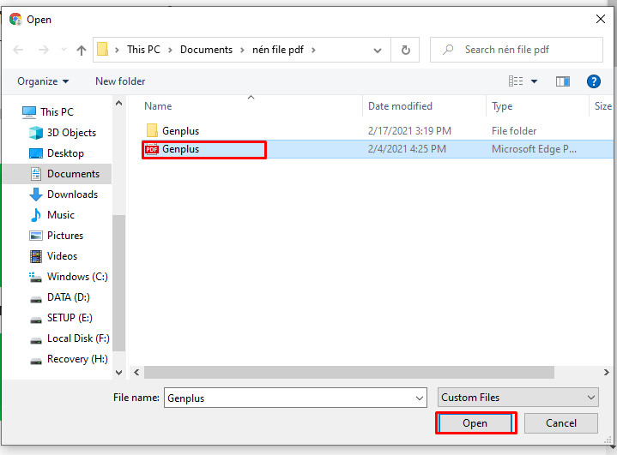Viewport: 617px width, 455px height.
Task: Click the search magnifier icon
Action: point(448,50)
